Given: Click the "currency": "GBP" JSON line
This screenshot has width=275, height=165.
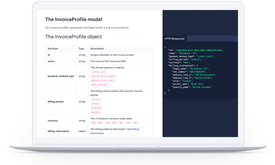Looking at the screenshot, I should (179, 63).
